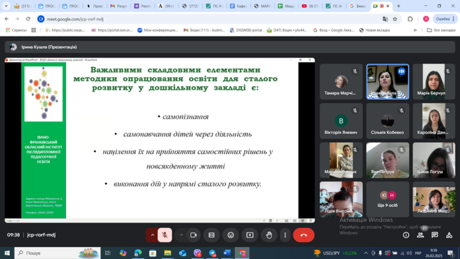The image size is (460, 259).
Task: Expand audio settings arrow beside microphone
Action: tap(152, 235)
